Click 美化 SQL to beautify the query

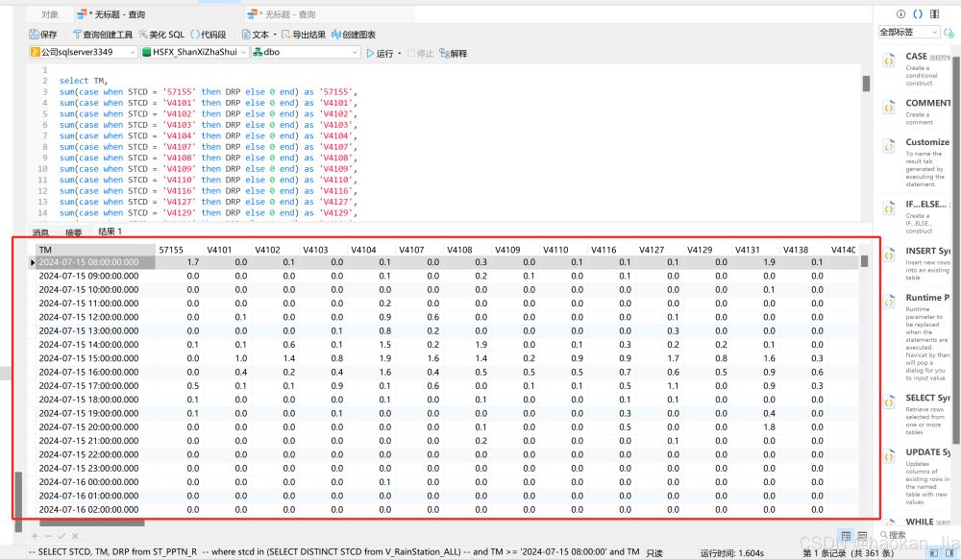tap(161, 35)
